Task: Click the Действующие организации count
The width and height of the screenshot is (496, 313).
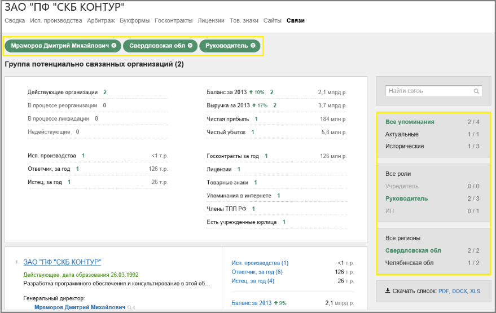Action: [105, 92]
